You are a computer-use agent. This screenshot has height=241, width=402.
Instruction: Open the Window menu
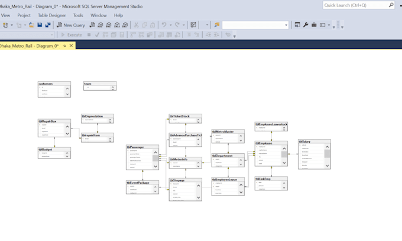point(99,15)
